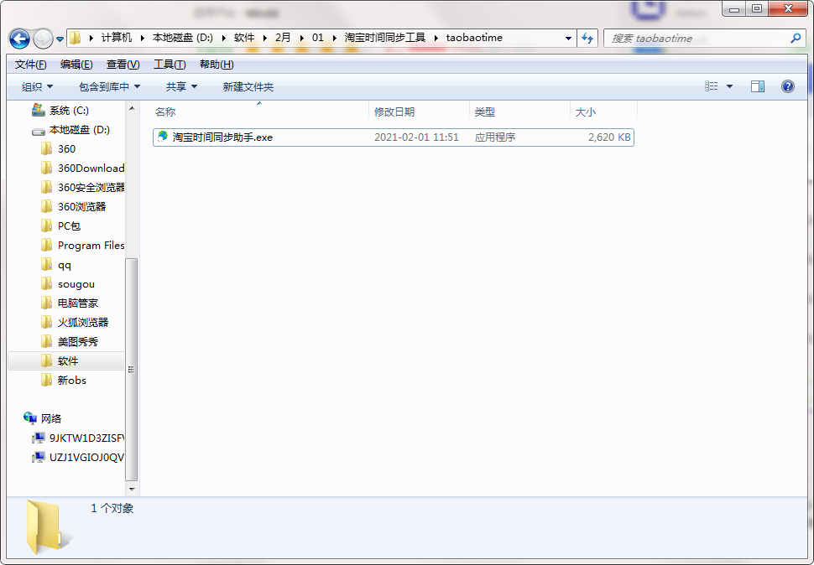This screenshot has width=814, height=565.
Task: Open the 共享 dropdown
Action: click(181, 86)
